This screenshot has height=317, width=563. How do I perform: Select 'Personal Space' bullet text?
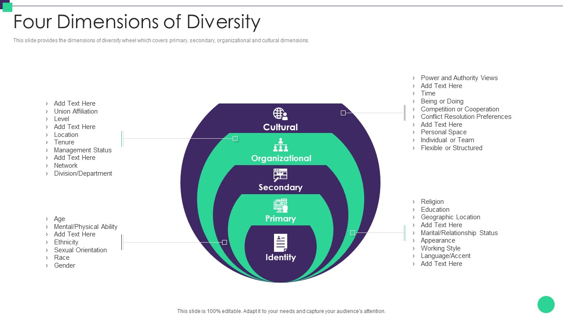coord(444,132)
